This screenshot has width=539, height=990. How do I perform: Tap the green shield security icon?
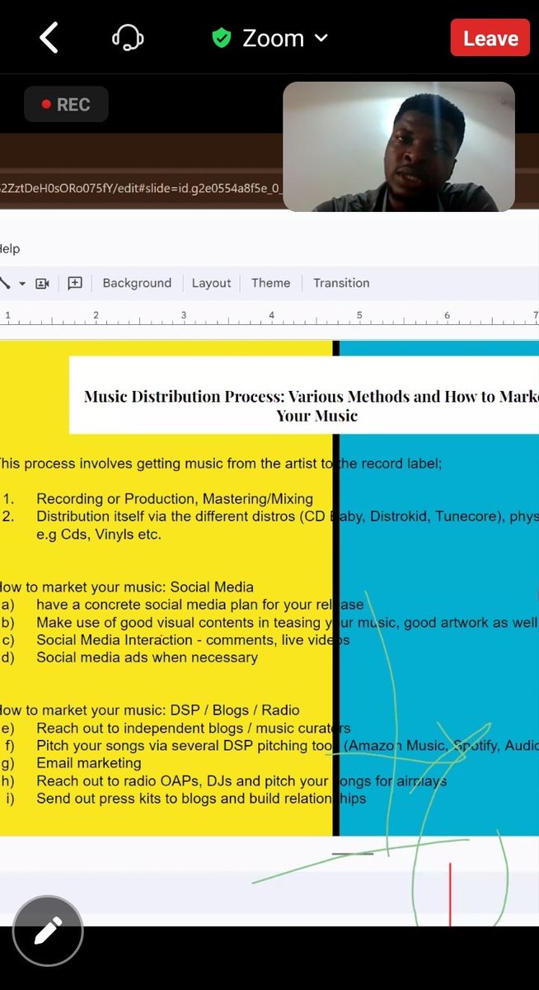click(x=221, y=38)
